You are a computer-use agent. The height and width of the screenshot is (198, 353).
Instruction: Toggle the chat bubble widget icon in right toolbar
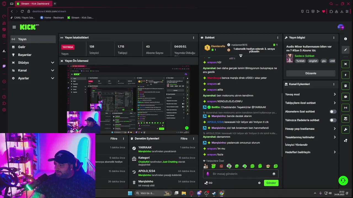[x=346, y=97]
